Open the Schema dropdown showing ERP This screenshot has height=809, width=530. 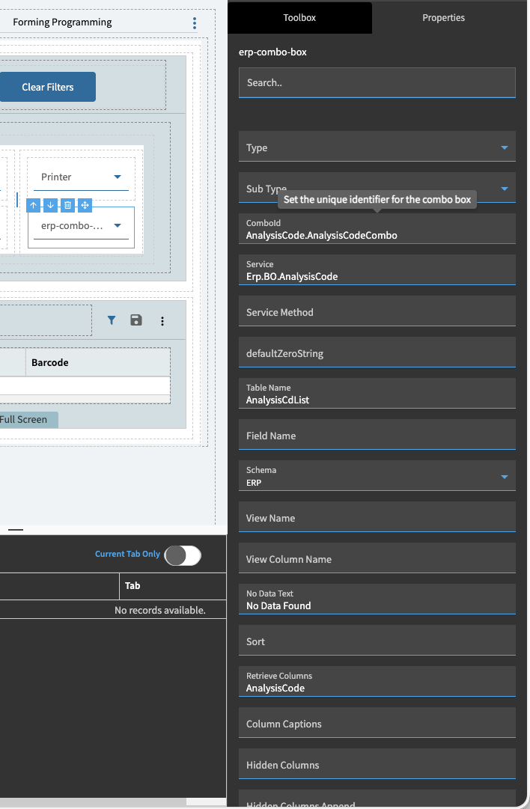point(377,476)
